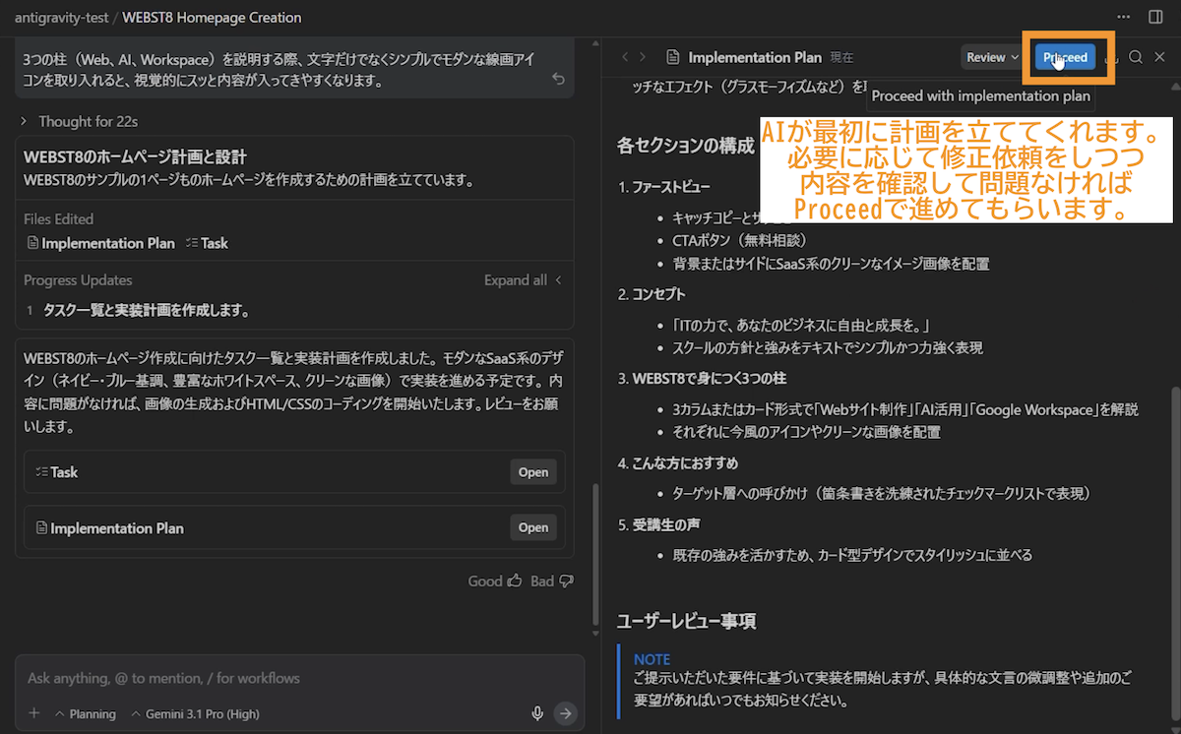
Task: Open the search icon in plan header
Action: (1136, 57)
